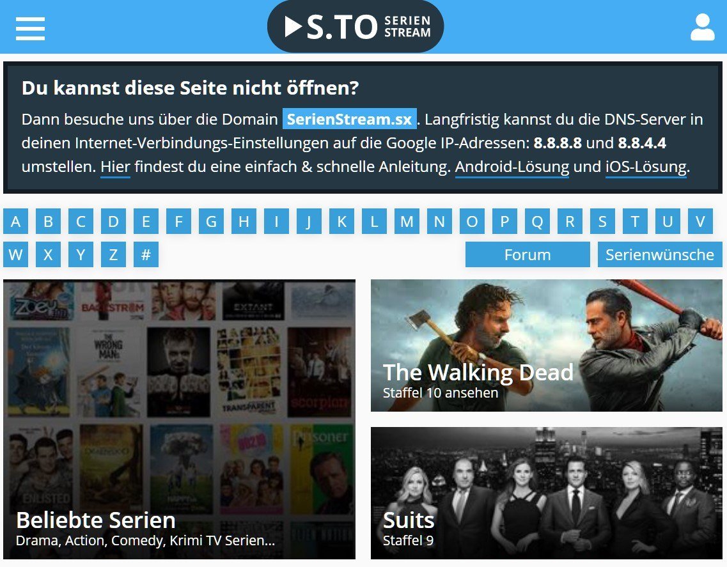This screenshot has height=567, width=727.
Task: Select the letter H filter
Action: point(244,221)
